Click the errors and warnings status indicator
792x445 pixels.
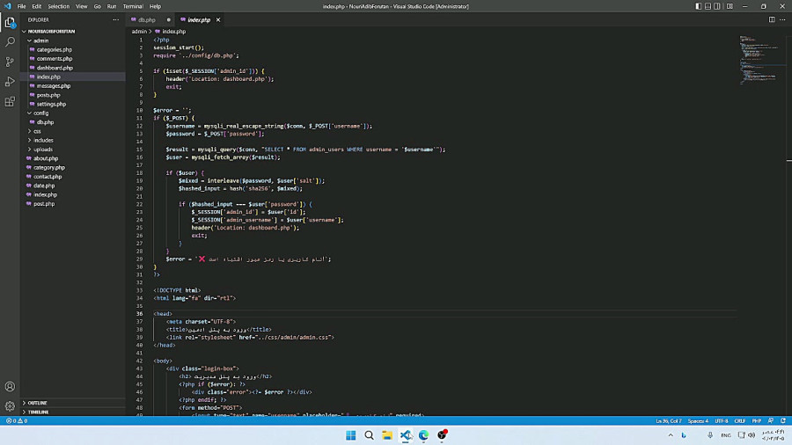pyautogui.click(x=17, y=420)
